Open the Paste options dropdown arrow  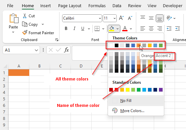click(13, 32)
